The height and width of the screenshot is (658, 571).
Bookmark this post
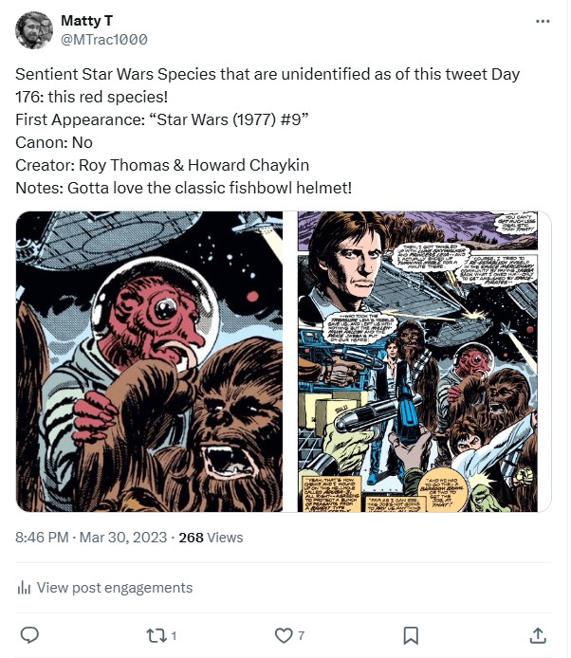coord(411,634)
